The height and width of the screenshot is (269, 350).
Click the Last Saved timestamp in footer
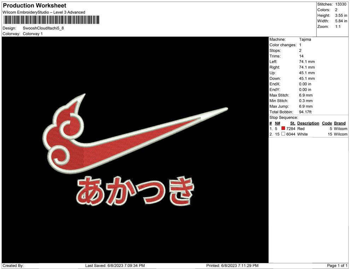pyautogui.click(x=115, y=265)
